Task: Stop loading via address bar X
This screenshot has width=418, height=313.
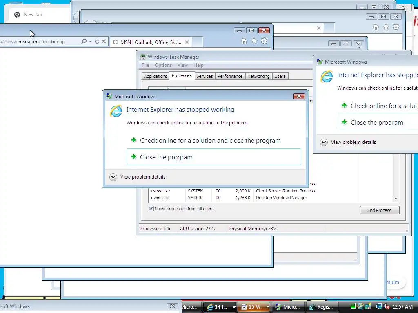Action: point(104,41)
